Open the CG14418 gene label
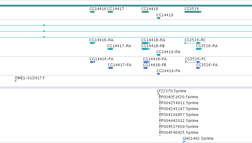This screenshot has width=252, height=143. pyautogui.click(x=150, y=9)
